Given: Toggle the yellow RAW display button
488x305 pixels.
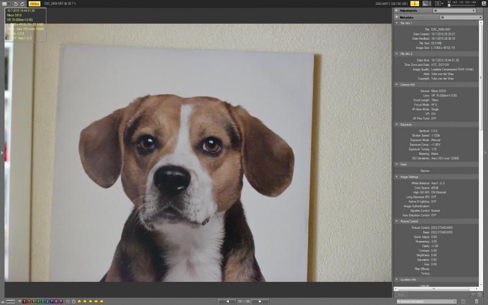Looking at the screenshot, I should tap(34, 4).
